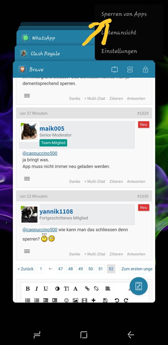168x345 pixels.
Task: Open Brave in pop-up window view
Action: 115,70
